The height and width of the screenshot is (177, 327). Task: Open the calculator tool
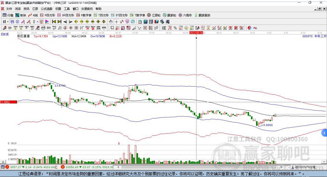pos(146,21)
